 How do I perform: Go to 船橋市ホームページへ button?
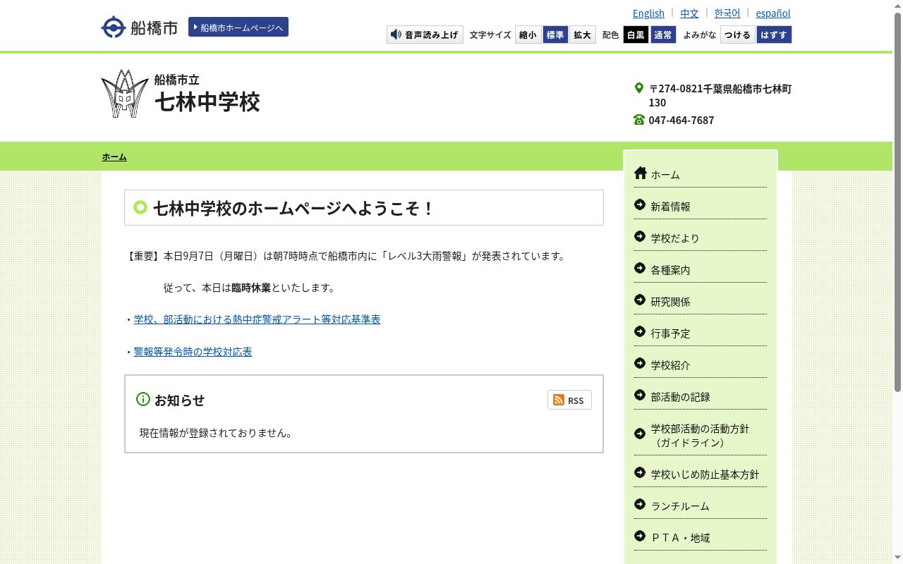coord(238,27)
